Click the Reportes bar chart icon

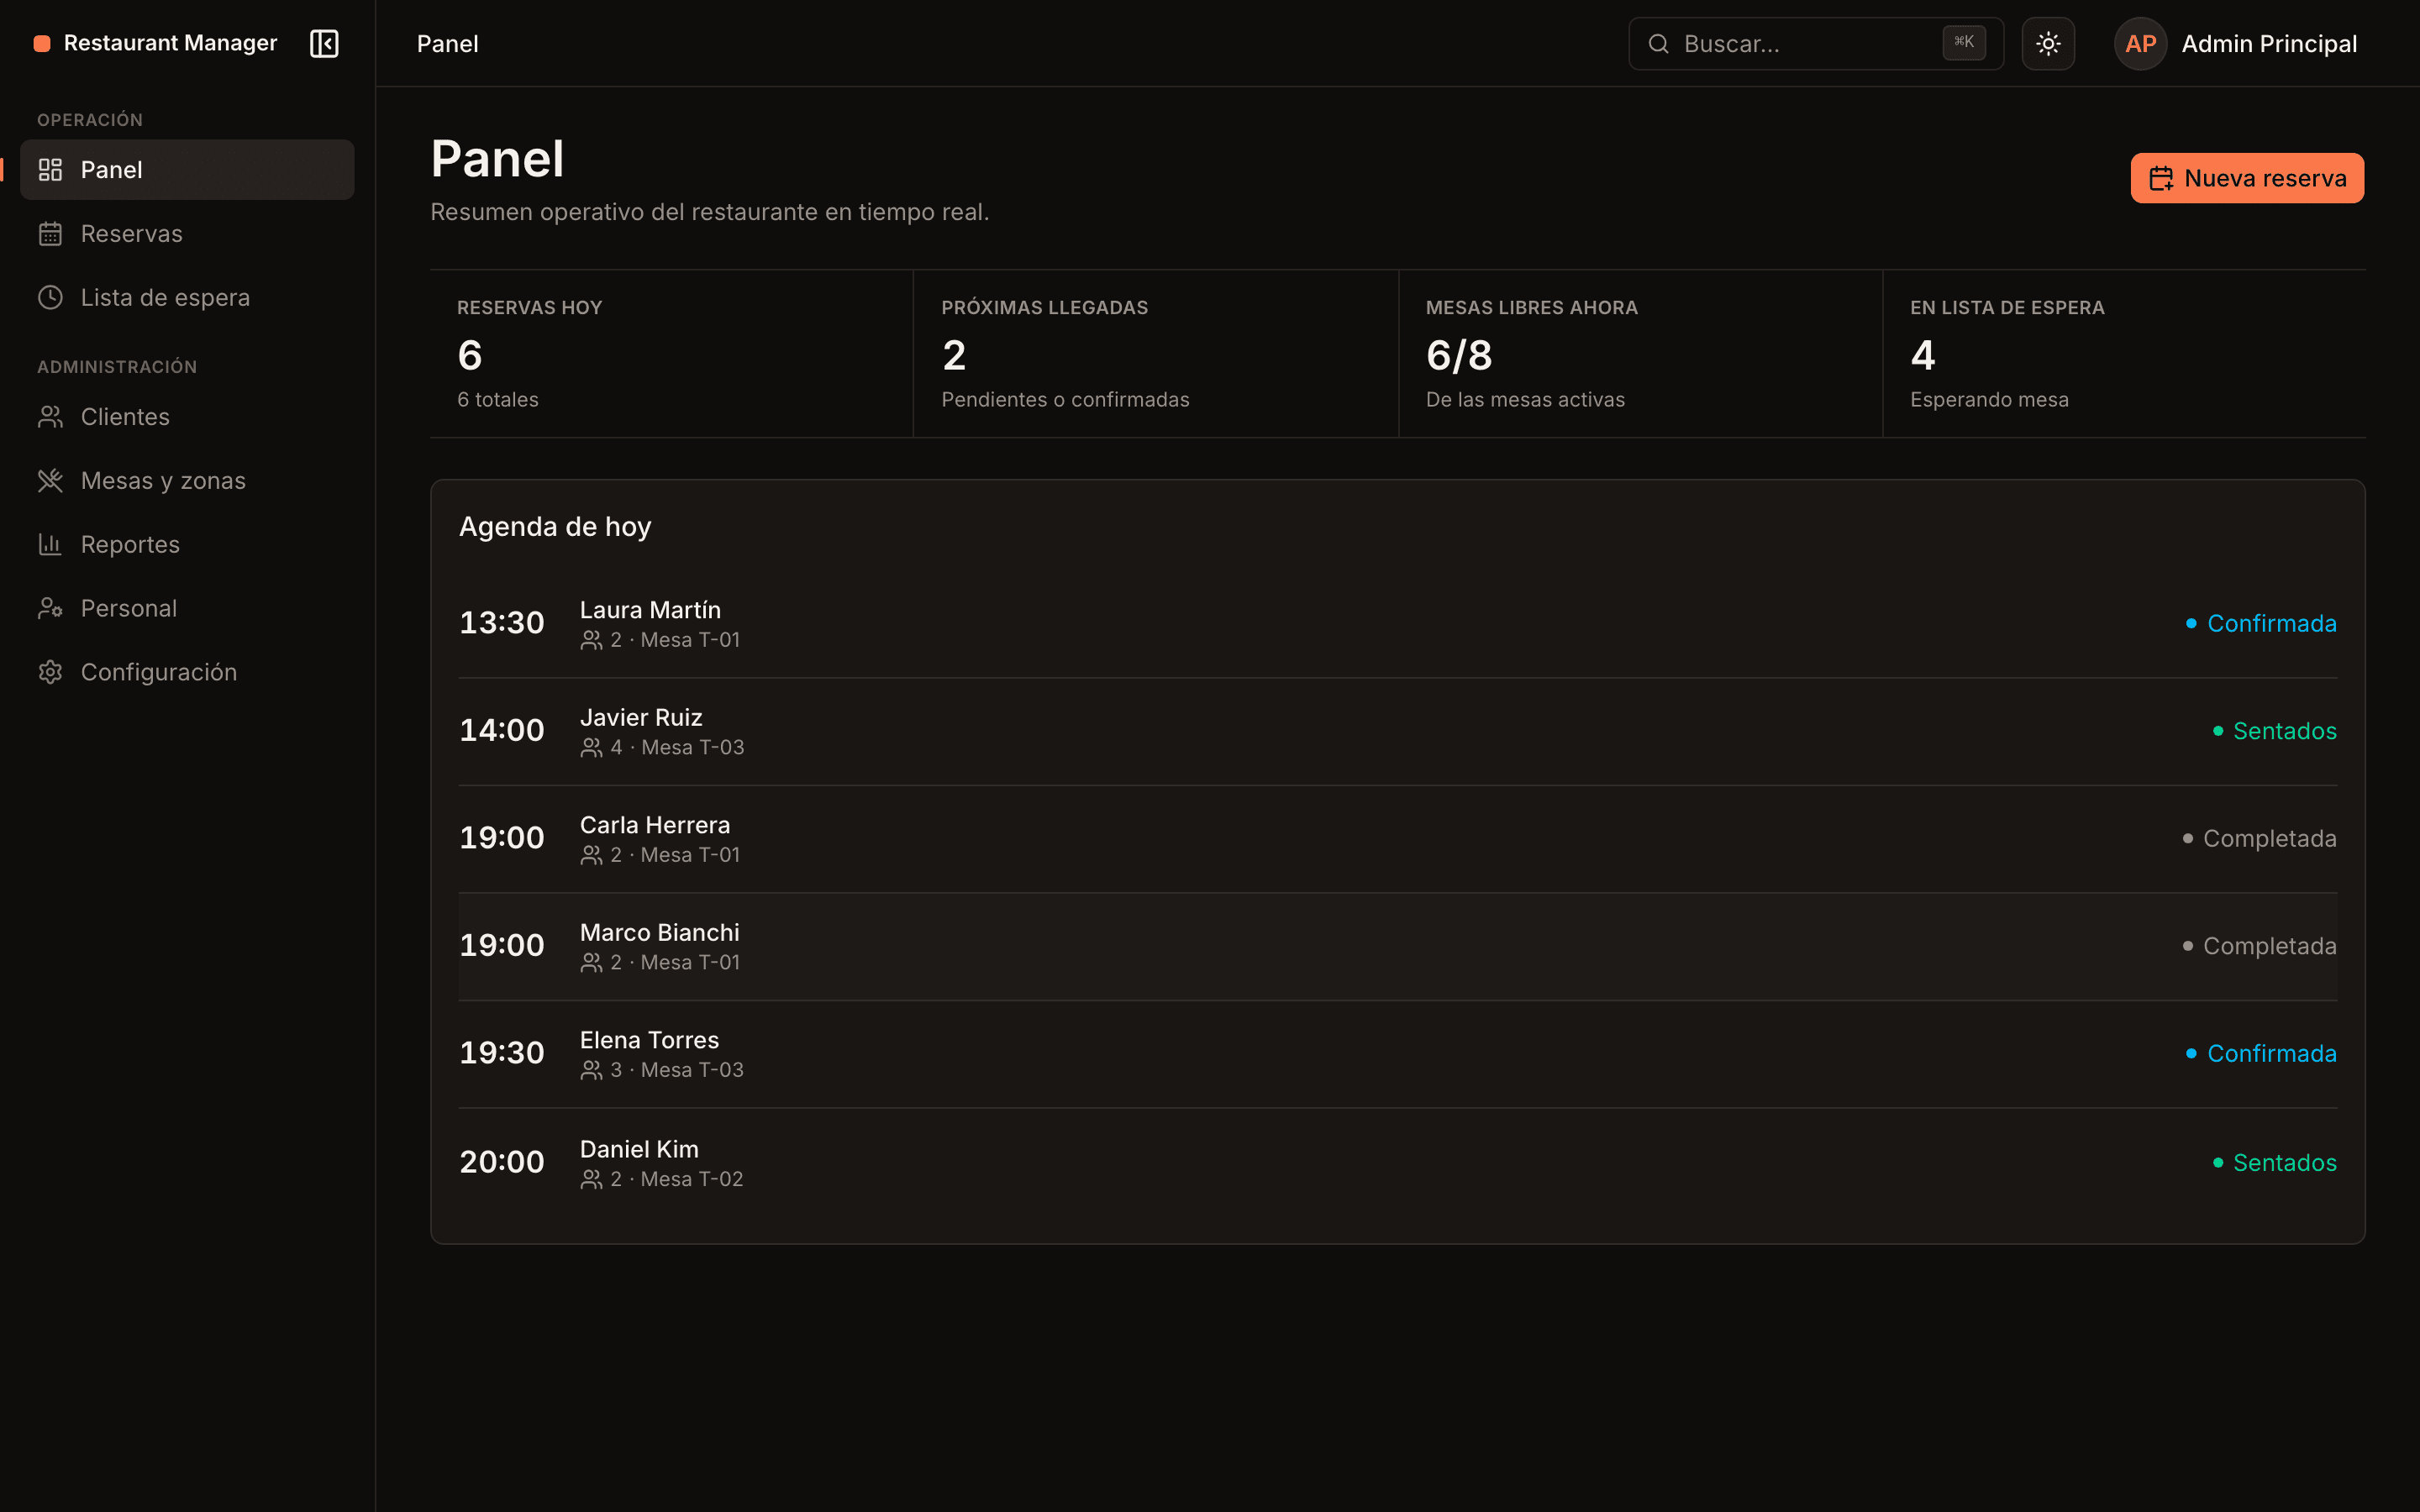[x=50, y=545]
